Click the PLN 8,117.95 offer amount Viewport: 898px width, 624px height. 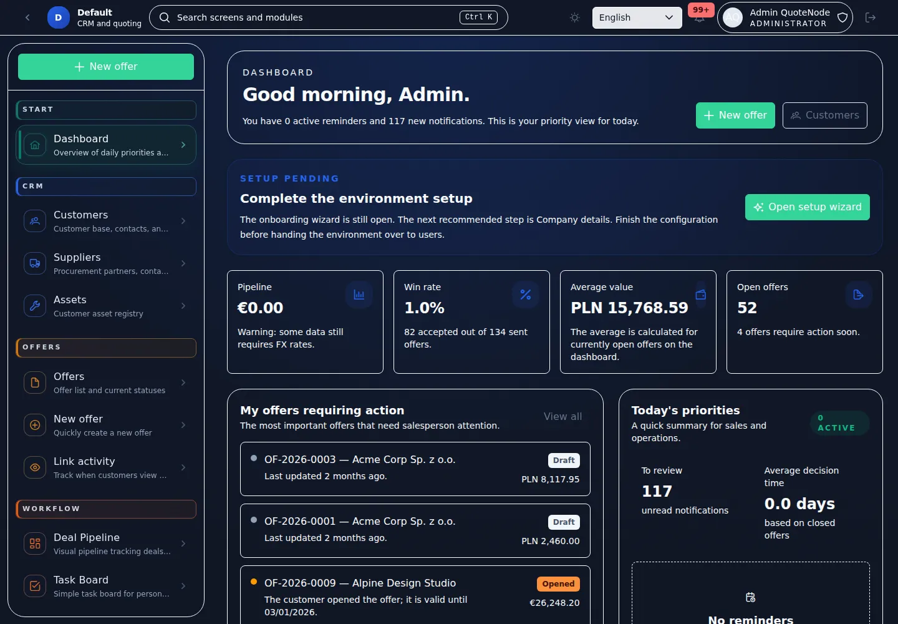[x=551, y=479]
